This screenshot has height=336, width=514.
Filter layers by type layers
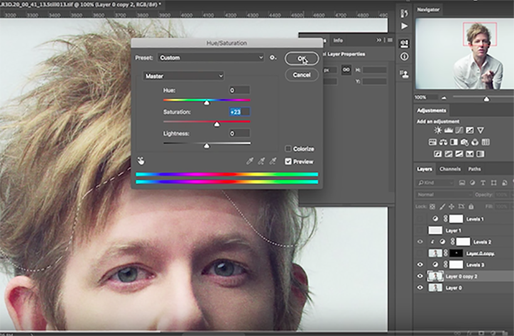point(483,183)
